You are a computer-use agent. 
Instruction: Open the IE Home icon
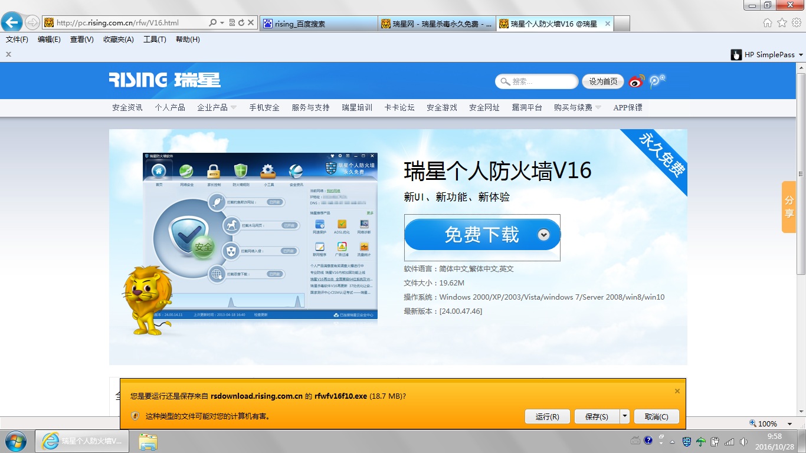767,23
